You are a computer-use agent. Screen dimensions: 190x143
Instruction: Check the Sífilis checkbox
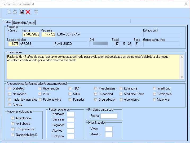coord(70,94)
